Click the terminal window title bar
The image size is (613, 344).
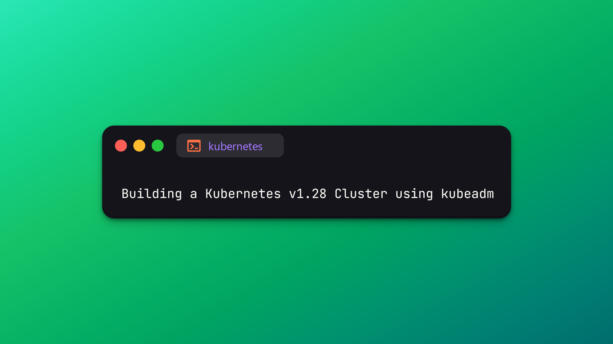pyautogui.click(x=306, y=146)
